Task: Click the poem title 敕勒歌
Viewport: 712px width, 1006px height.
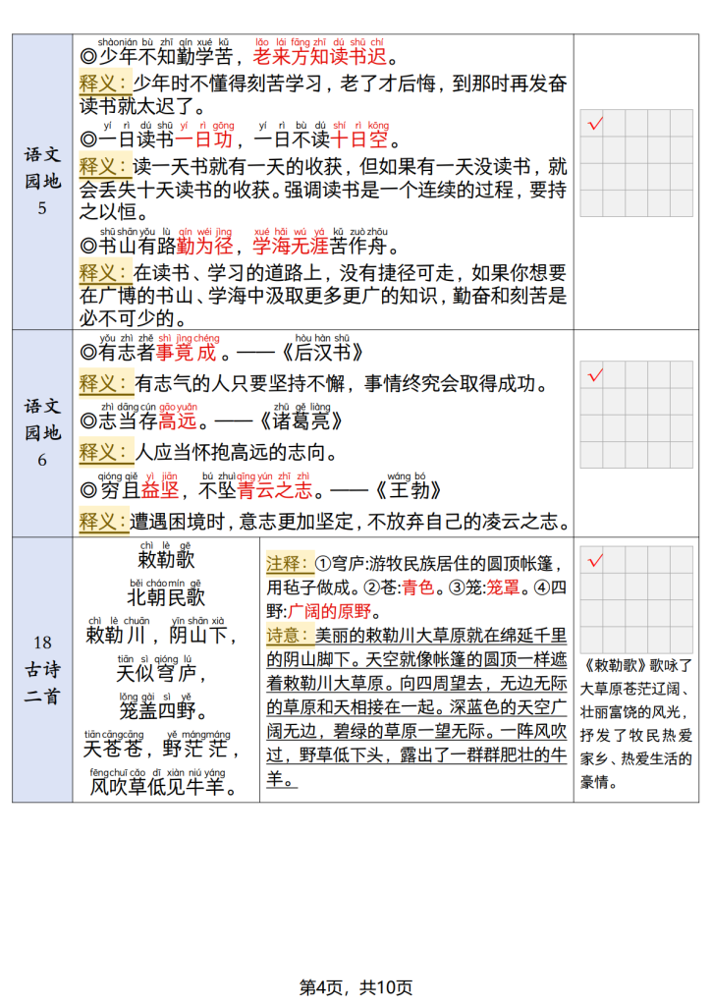Action: coord(166,560)
